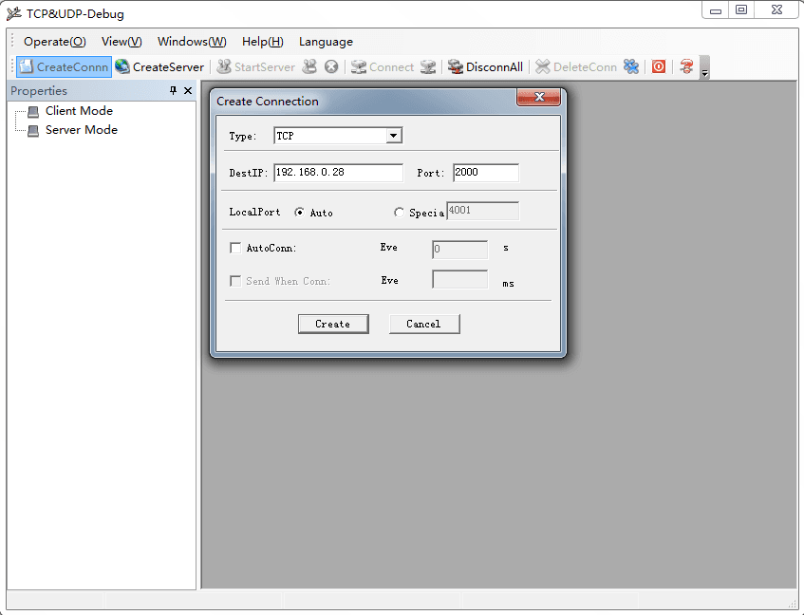Image resolution: width=804 pixels, height=615 pixels.
Task: Select the Auto LocalPort radio button
Action: [x=299, y=213]
